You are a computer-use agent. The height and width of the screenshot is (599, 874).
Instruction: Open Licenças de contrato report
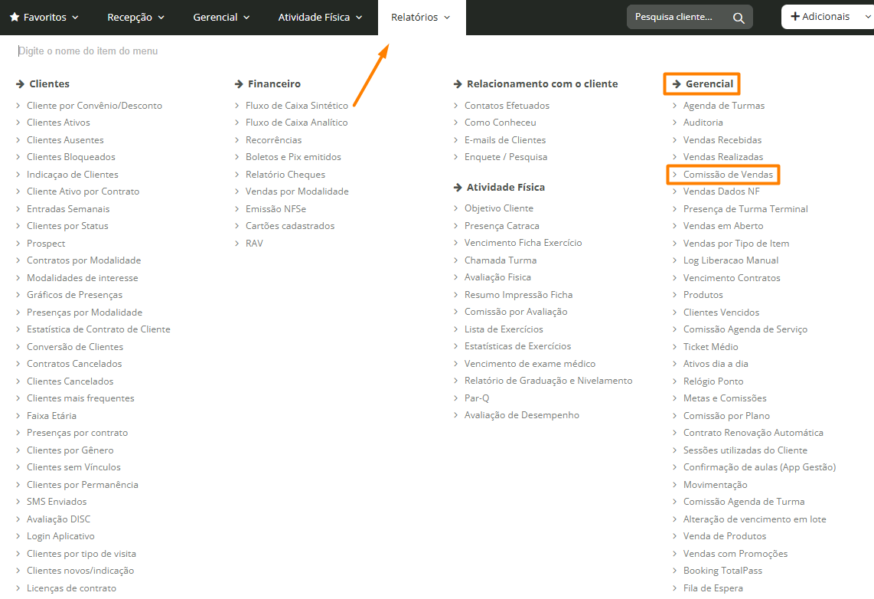tap(71, 588)
